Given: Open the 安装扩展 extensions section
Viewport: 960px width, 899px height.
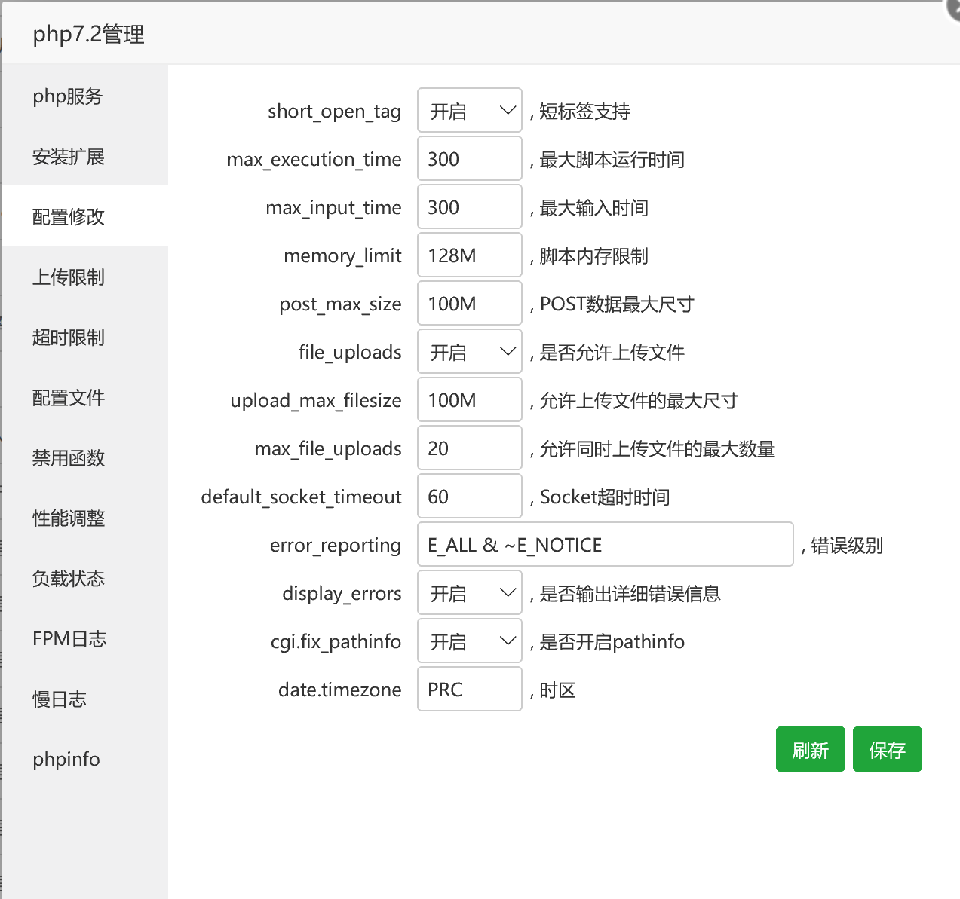Looking at the screenshot, I should coord(69,157).
